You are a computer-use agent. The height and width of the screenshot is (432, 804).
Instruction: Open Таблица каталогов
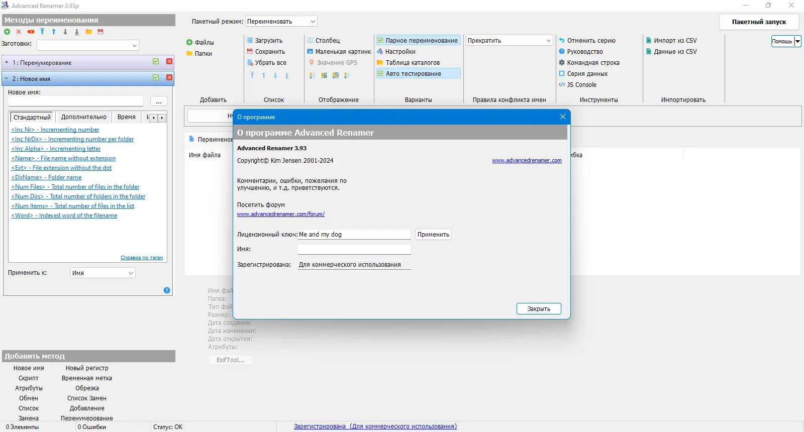409,63
